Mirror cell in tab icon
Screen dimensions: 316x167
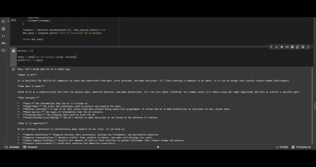pos(297,47)
